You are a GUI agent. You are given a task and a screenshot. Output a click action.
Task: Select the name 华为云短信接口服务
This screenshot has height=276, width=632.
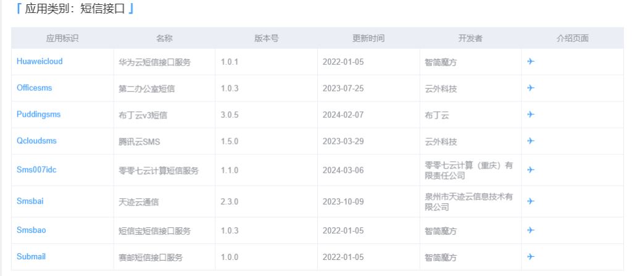[x=155, y=62]
